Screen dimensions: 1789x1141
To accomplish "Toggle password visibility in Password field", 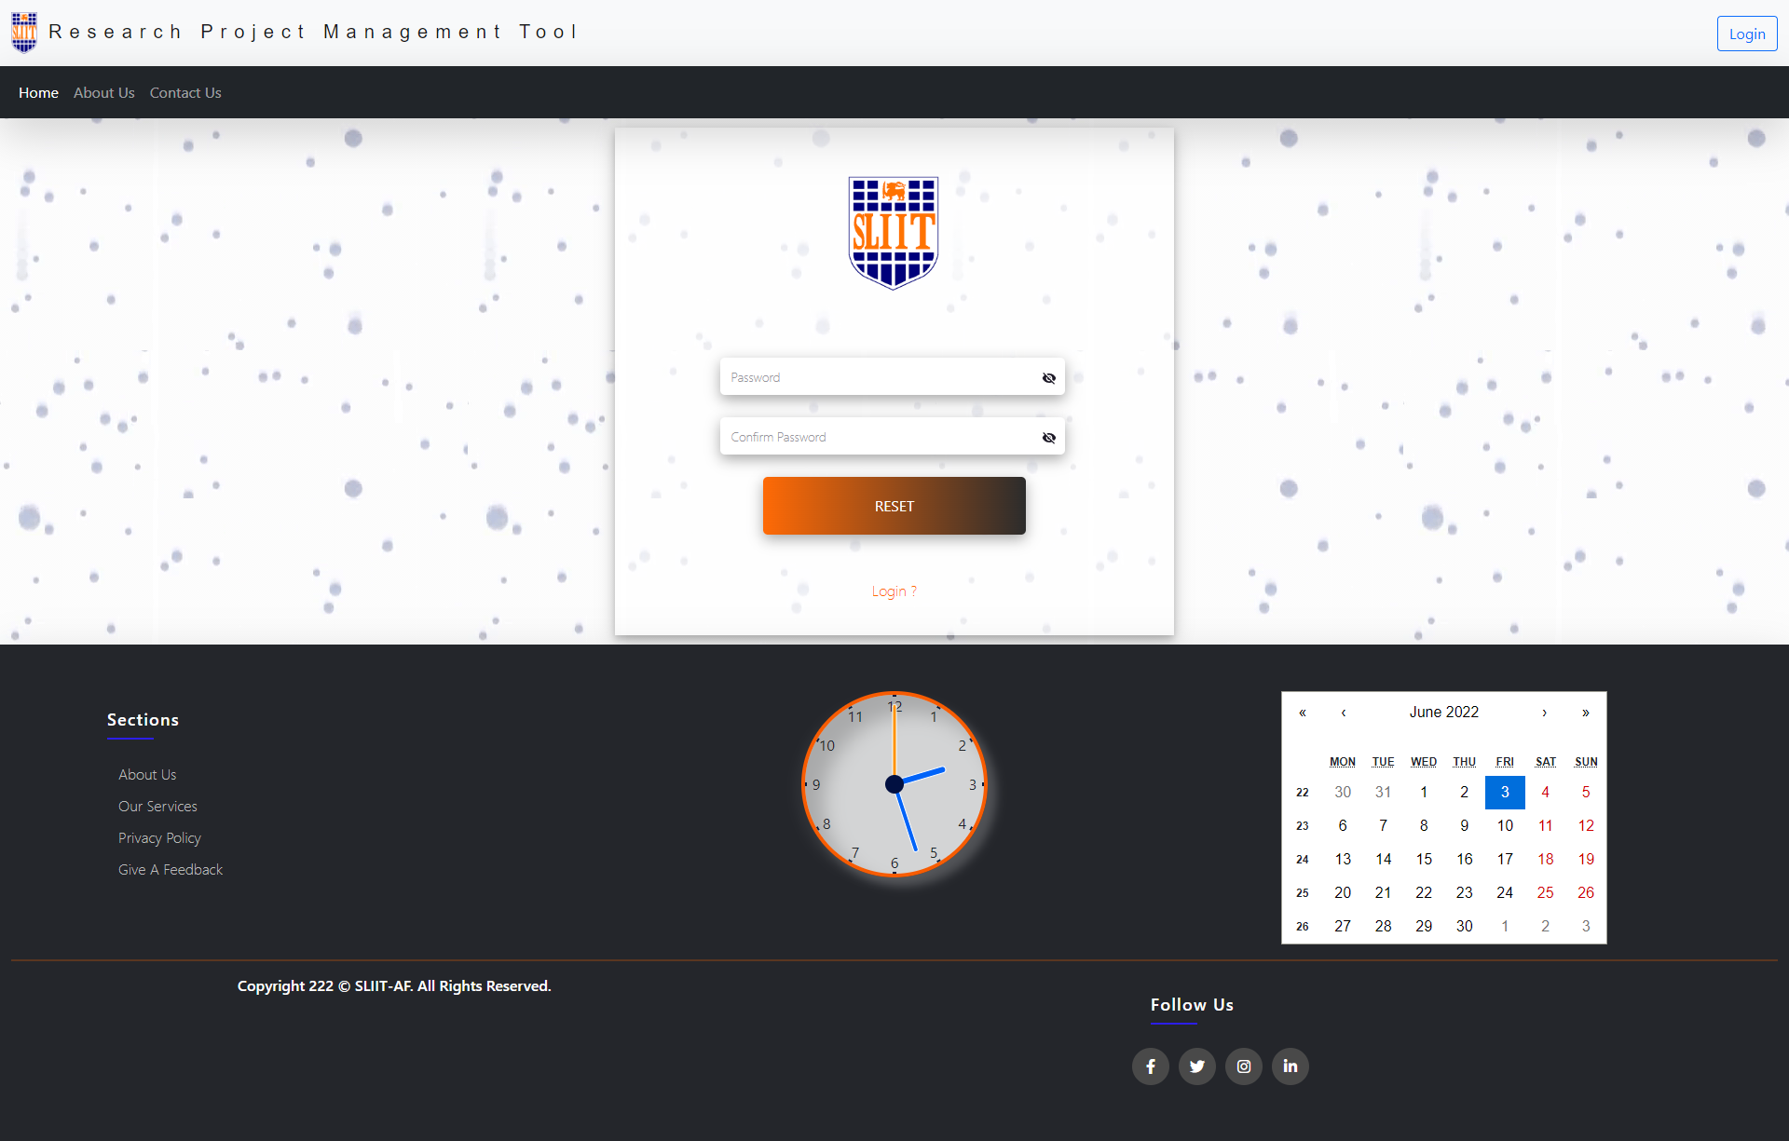I will point(1050,378).
